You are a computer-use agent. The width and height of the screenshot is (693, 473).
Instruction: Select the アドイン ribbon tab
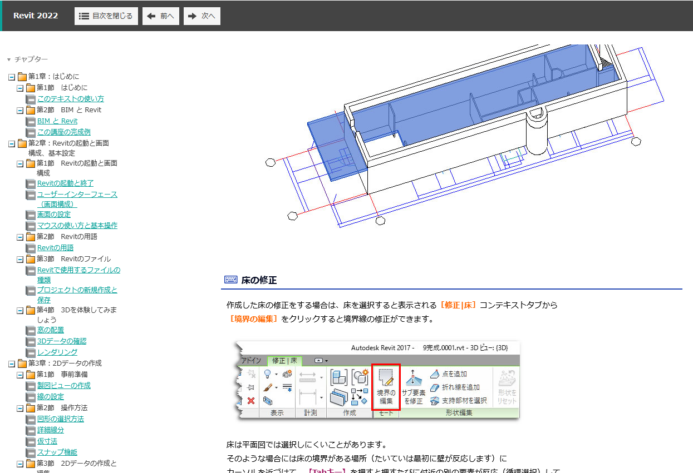(250, 361)
